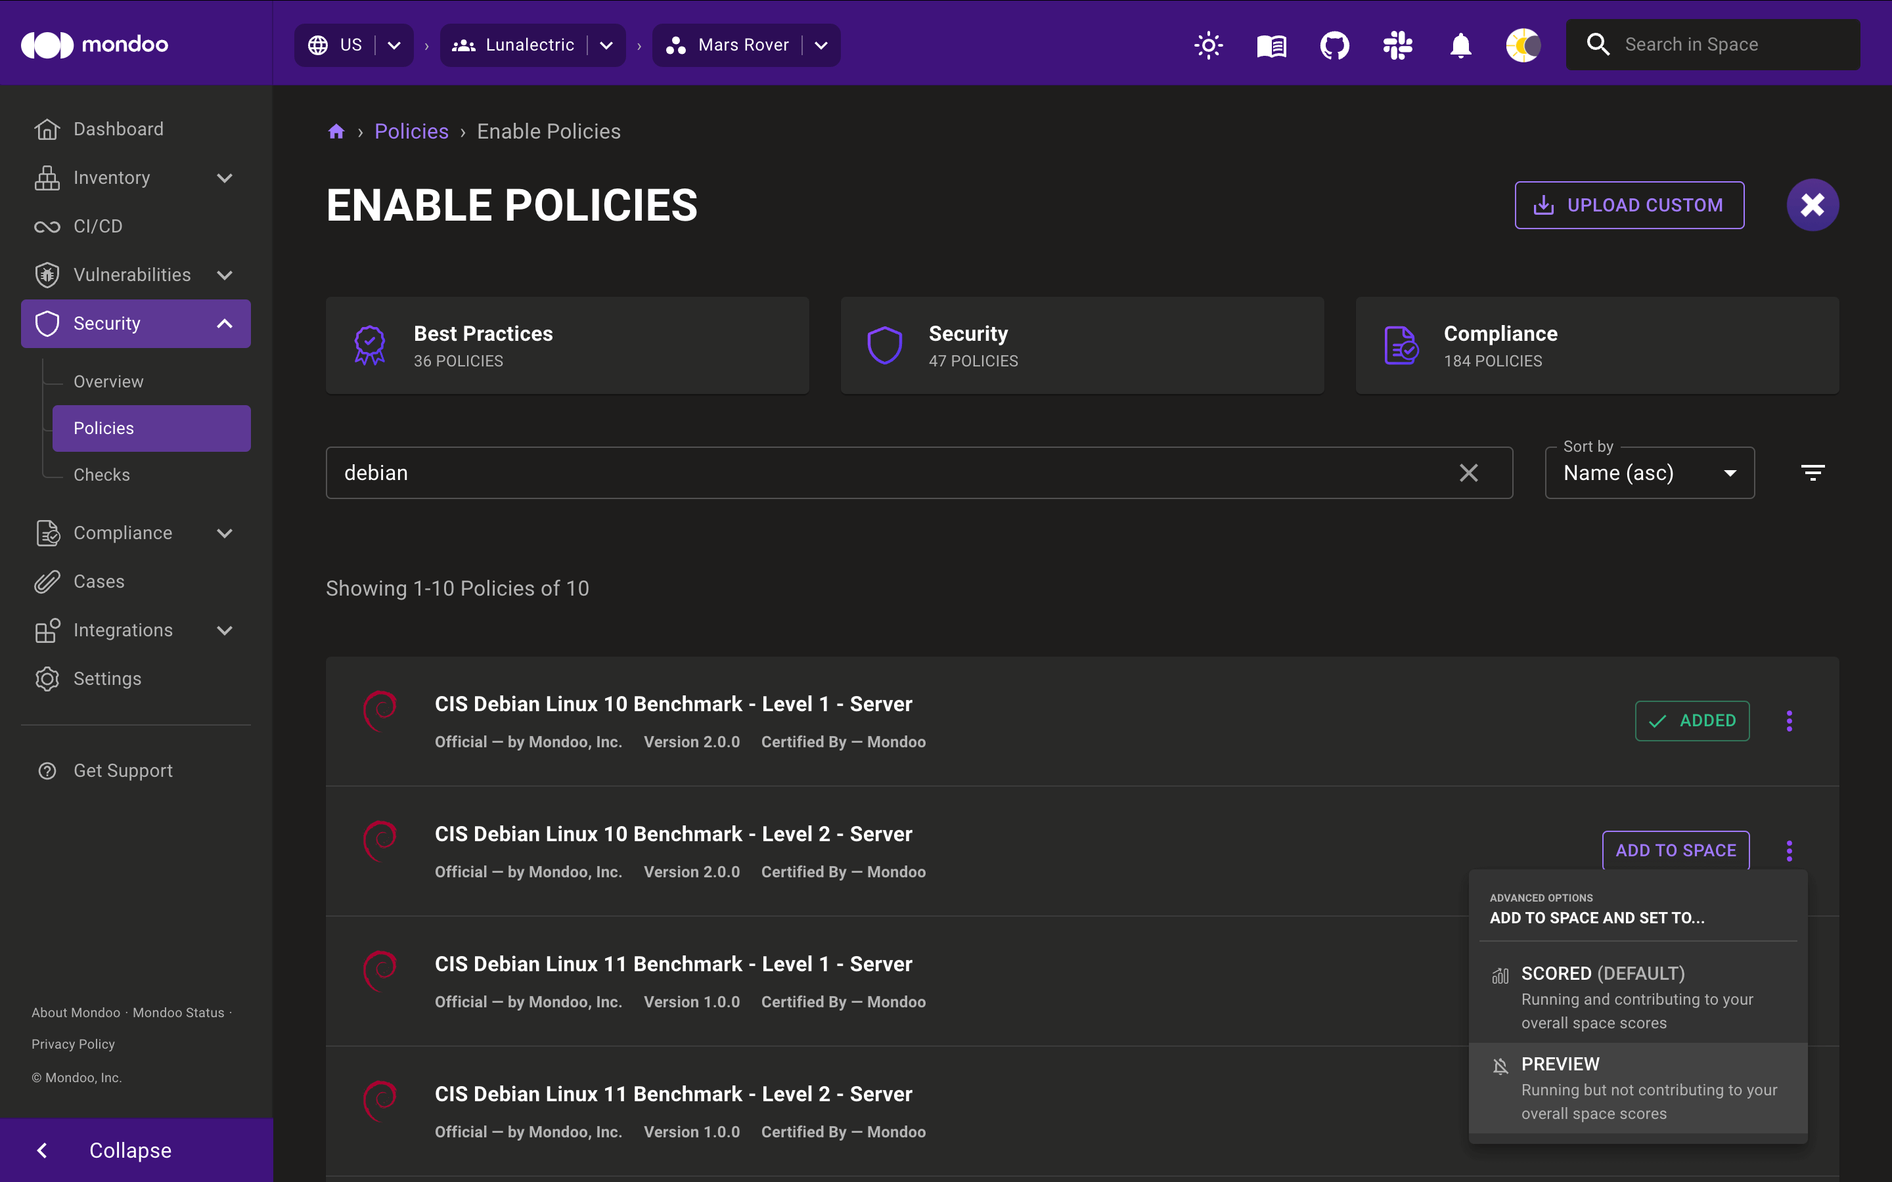
Task: Clear the debian search text
Action: pos(1468,473)
